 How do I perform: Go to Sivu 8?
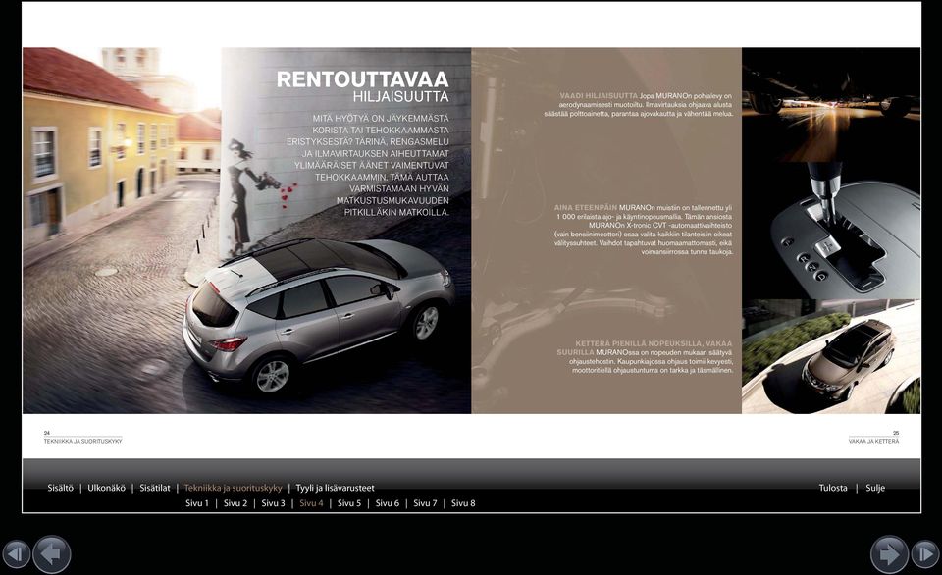click(x=463, y=503)
